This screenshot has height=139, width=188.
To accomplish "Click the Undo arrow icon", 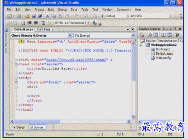I will pos(67,16).
